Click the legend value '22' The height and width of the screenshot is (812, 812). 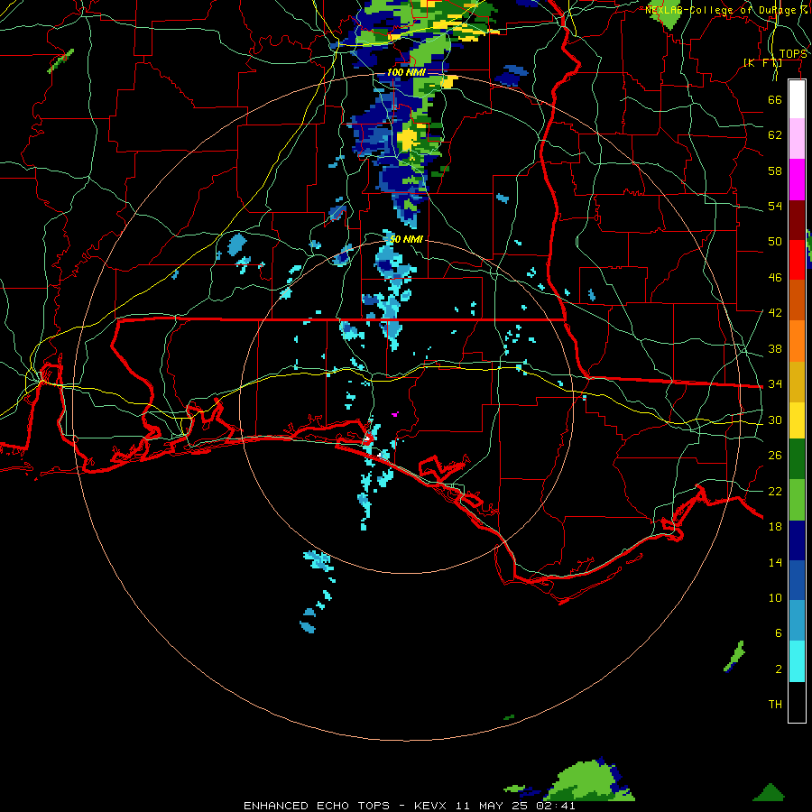click(x=775, y=491)
